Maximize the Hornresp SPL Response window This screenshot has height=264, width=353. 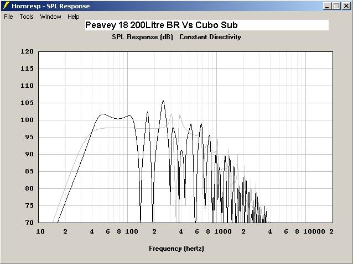point(336,6)
